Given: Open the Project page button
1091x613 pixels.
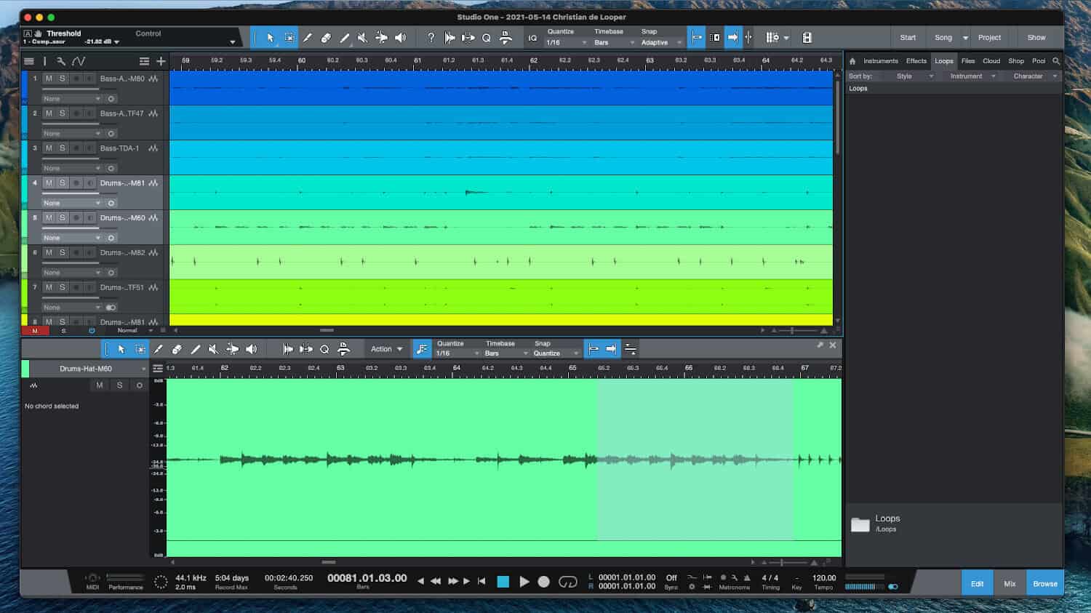Looking at the screenshot, I should tap(989, 38).
